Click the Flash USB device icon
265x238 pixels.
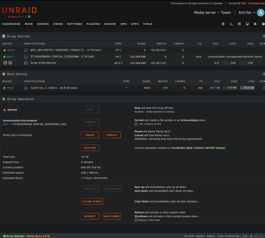26,88
